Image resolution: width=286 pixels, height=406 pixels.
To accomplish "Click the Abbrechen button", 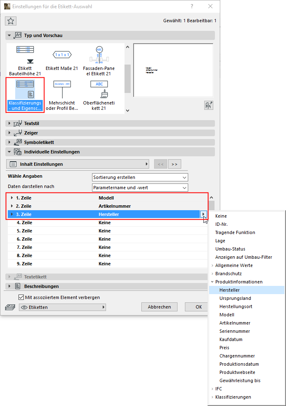I will pyautogui.click(x=159, y=307).
